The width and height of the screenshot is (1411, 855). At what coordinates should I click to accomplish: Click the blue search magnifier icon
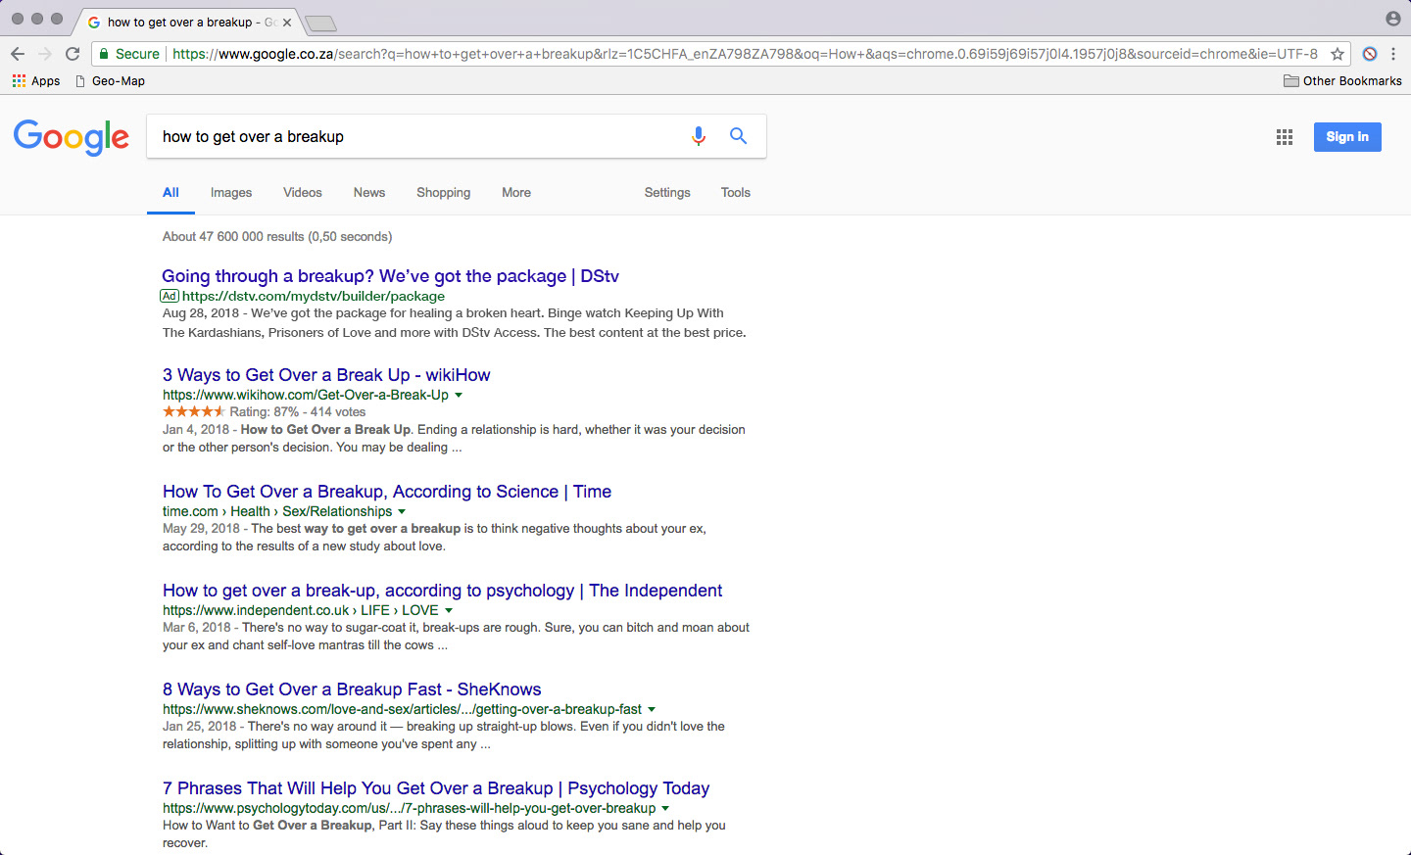[739, 136]
